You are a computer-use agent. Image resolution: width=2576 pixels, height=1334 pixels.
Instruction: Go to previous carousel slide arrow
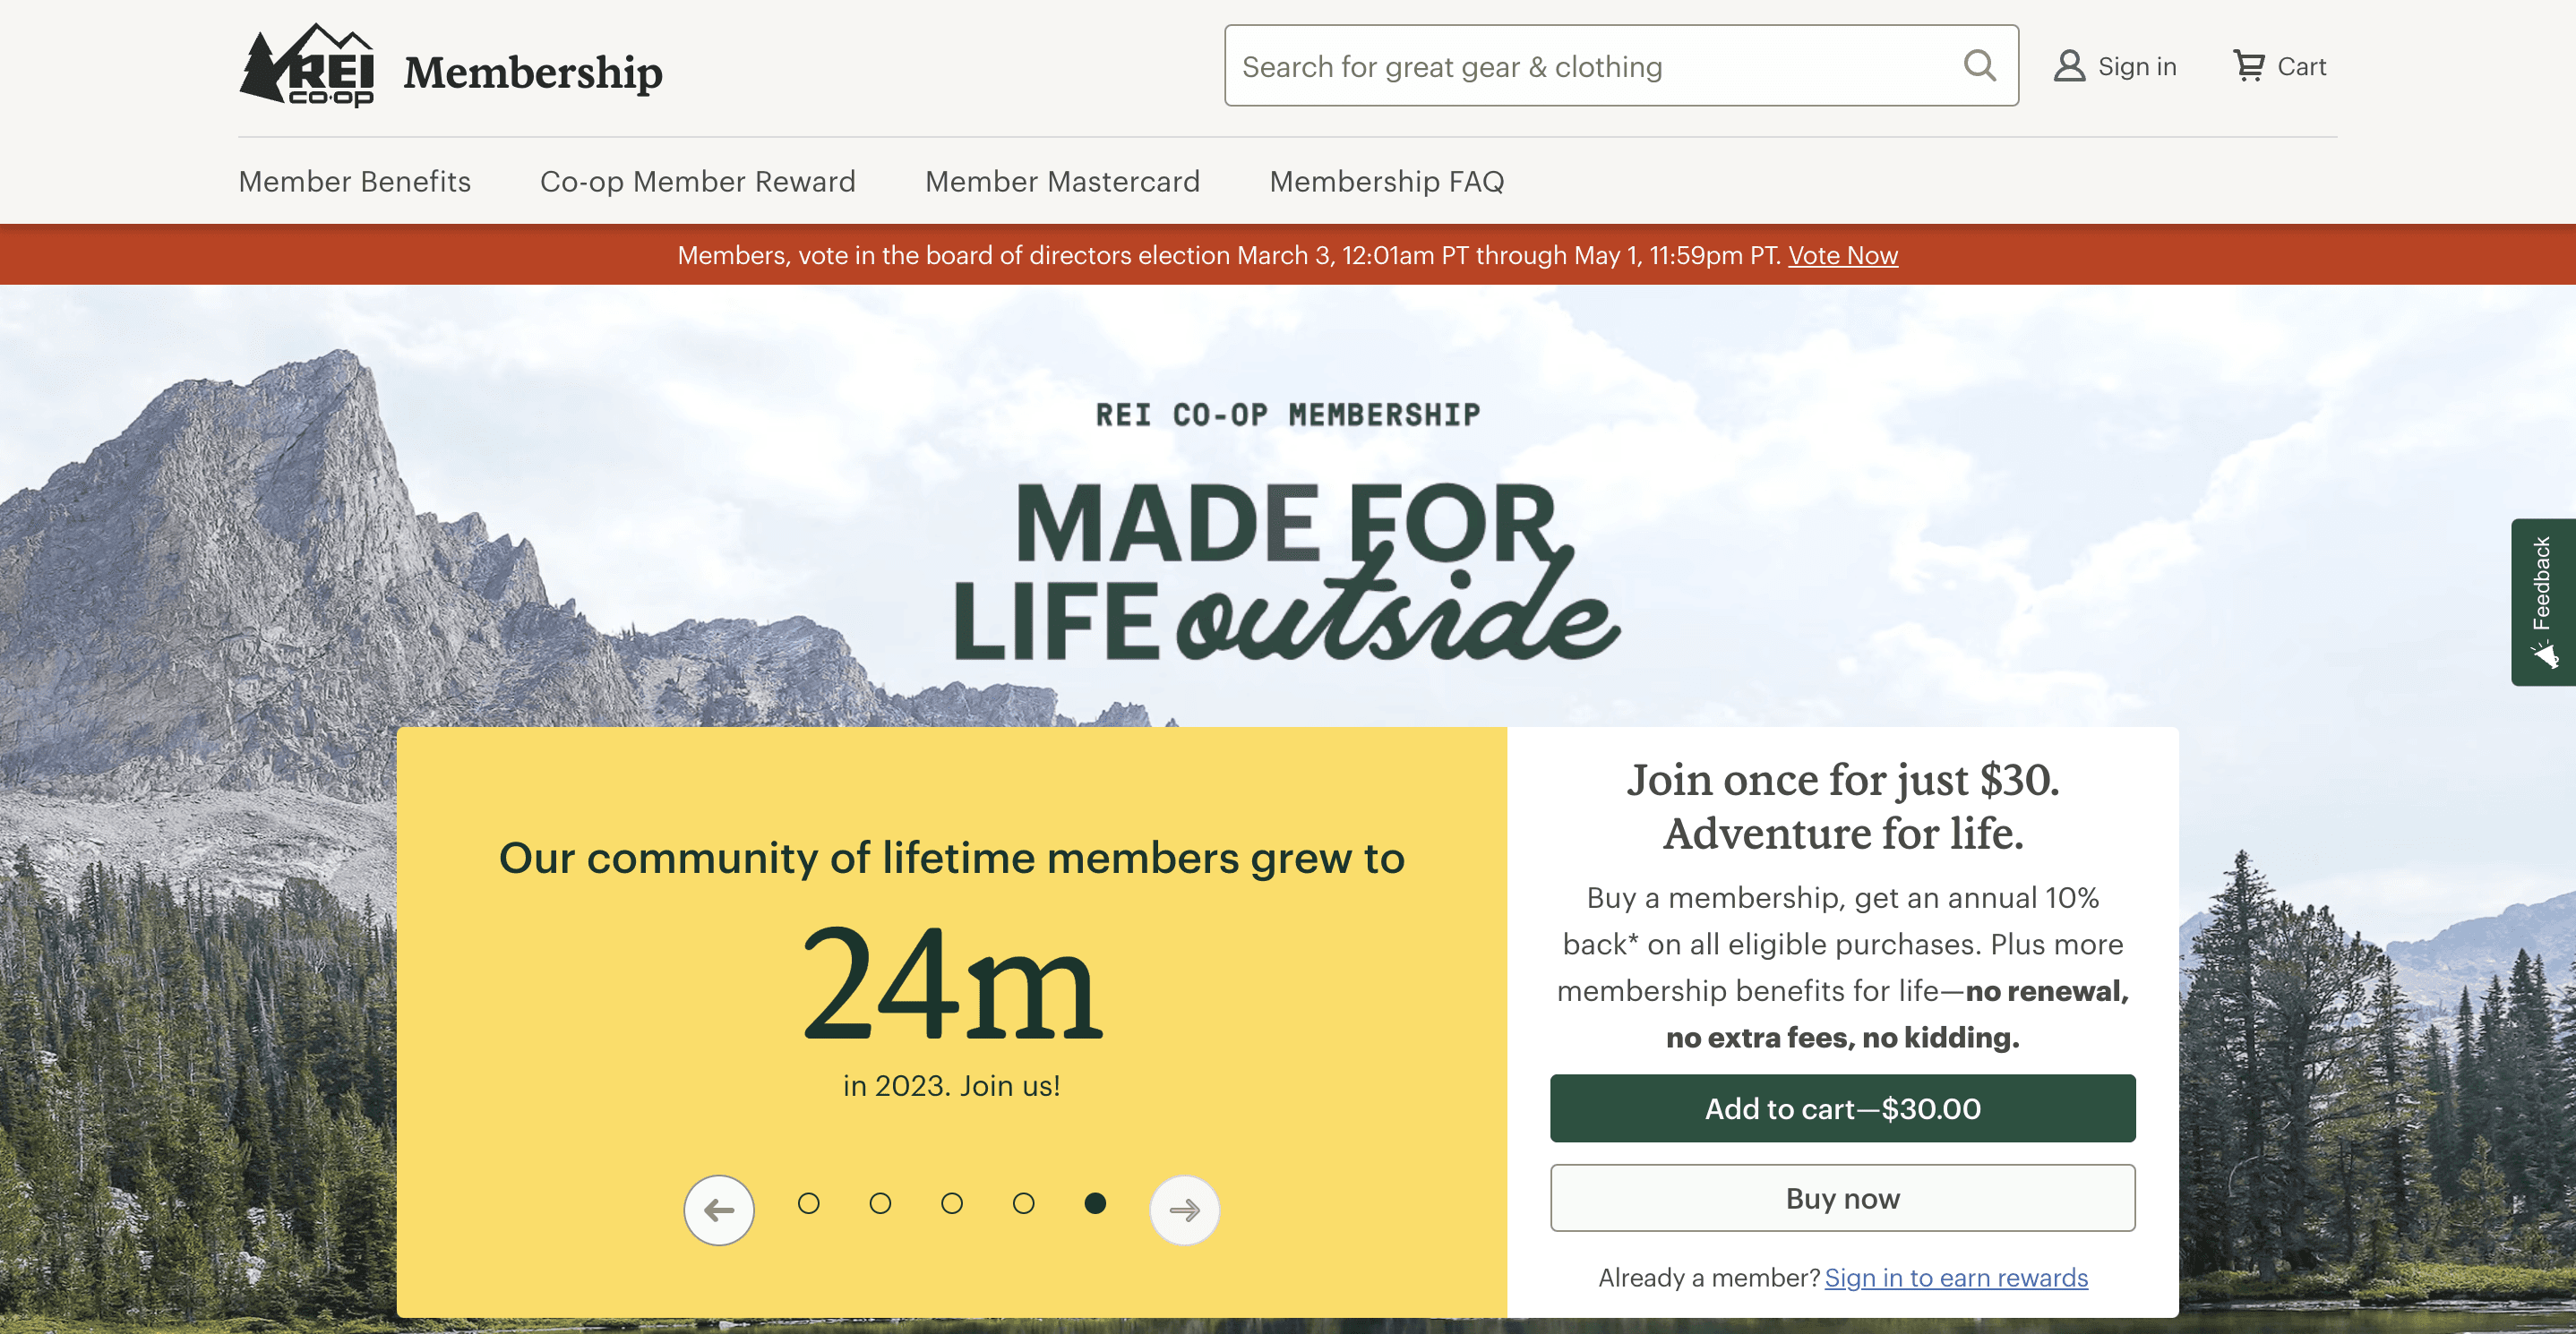click(719, 1210)
